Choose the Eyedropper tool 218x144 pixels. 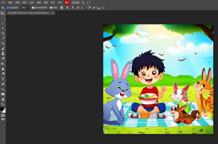pos(3,39)
